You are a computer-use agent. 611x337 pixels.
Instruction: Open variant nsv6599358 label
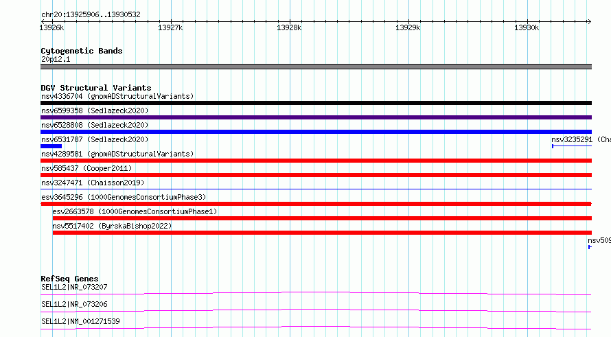[95, 111]
